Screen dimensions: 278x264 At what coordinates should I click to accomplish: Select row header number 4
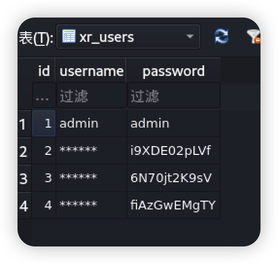[x=24, y=206]
